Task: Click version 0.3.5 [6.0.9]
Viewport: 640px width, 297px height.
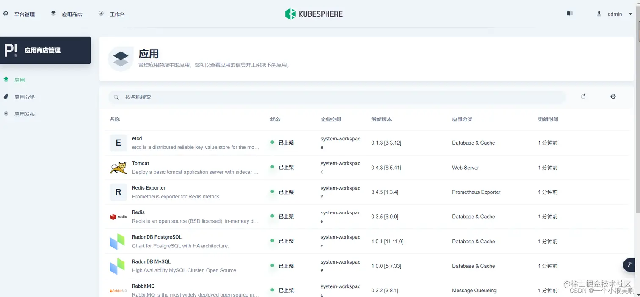Action: 385,217
